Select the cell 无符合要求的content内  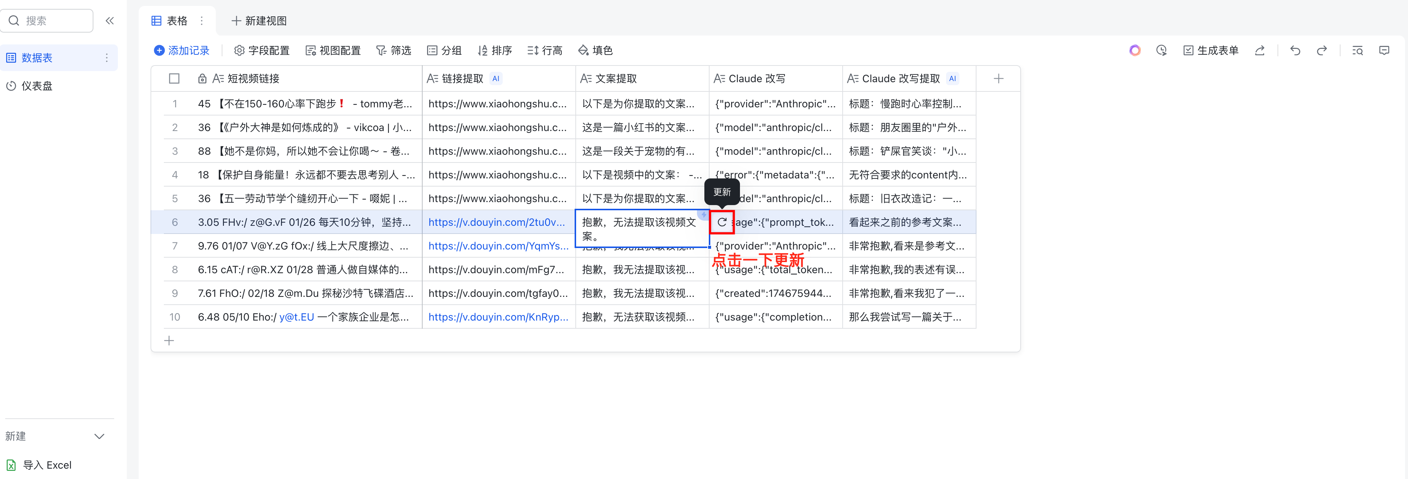pos(909,175)
